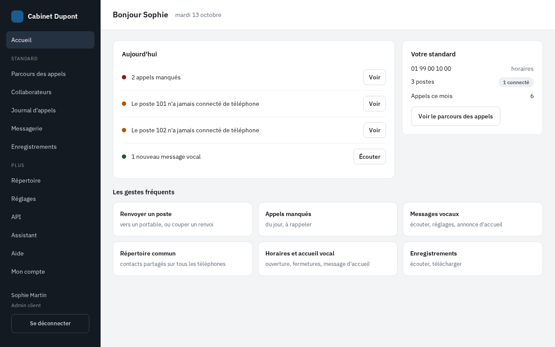The width and height of the screenshot is (555, 347).
Task: Click Voir for poste 102 alert
Action: point(375,130)
